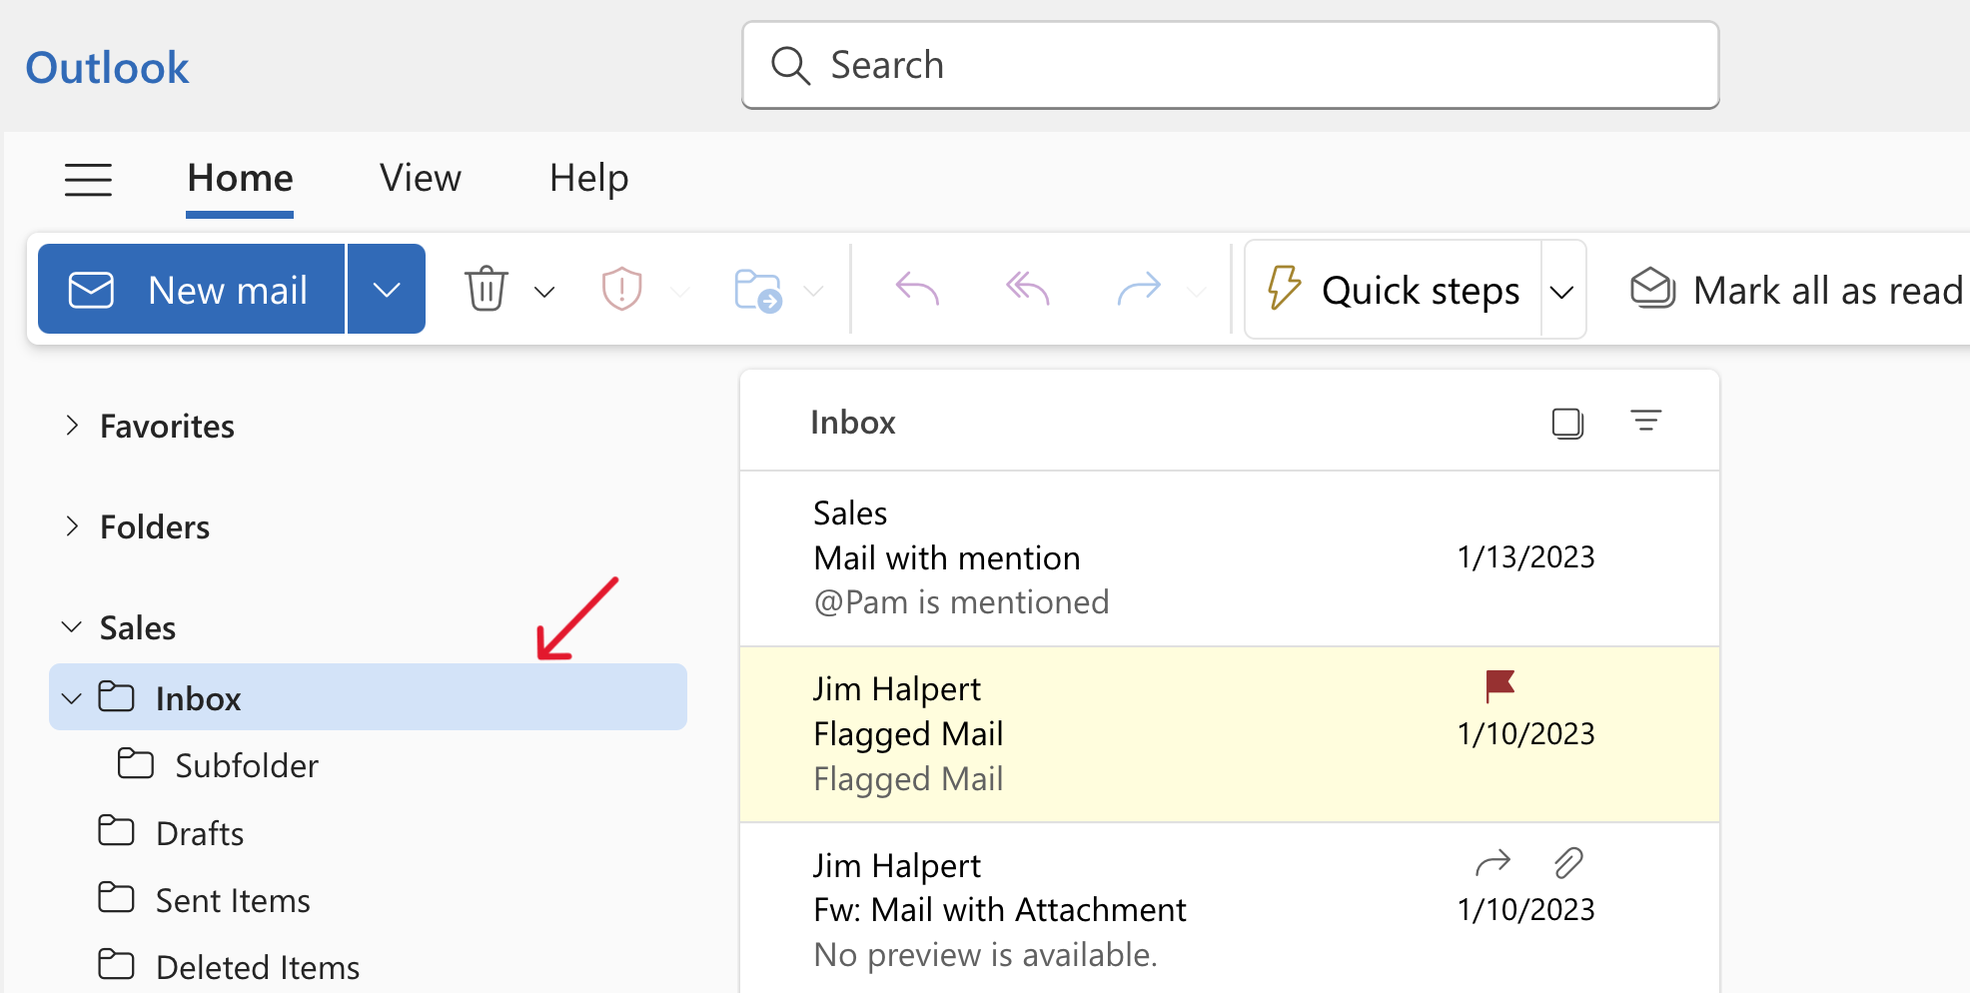Image resolution: width=1970 pixels, height=993 pixels.
Task: Open the Deleted Items folder
Action: 257,967
